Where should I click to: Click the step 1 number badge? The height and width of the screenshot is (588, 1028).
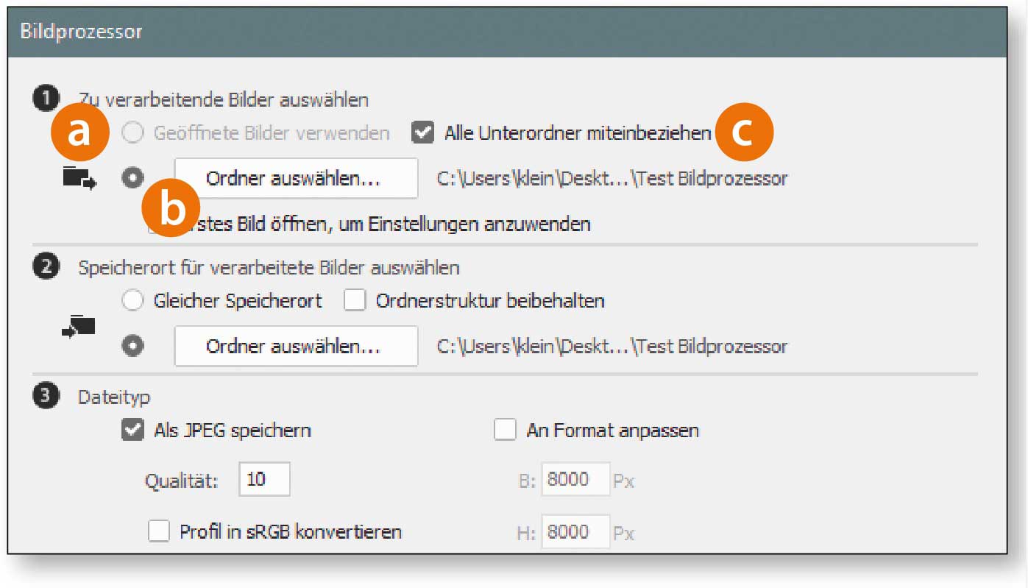point(44,99)
